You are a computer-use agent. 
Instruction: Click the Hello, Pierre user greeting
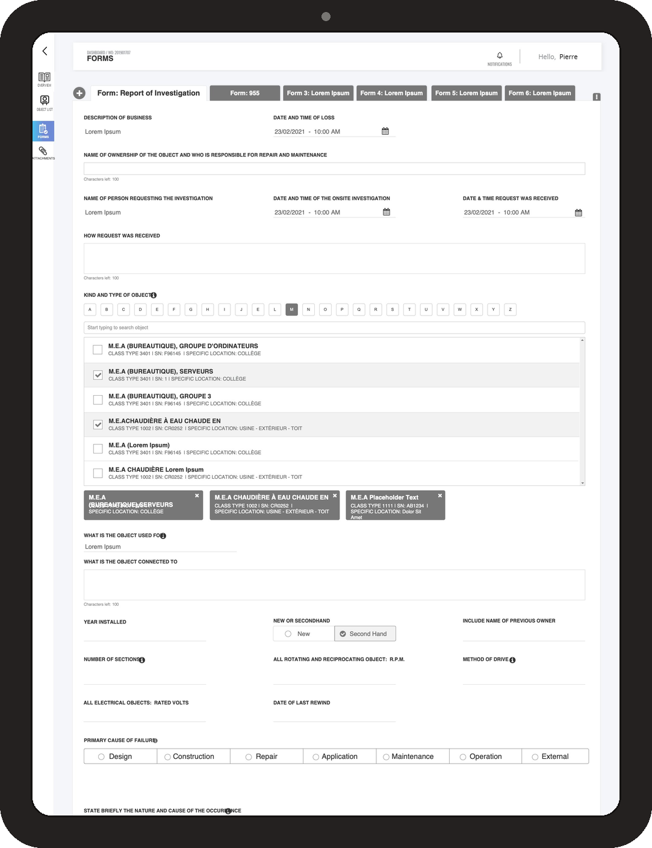pyautogui.click(x=557, y=57)
